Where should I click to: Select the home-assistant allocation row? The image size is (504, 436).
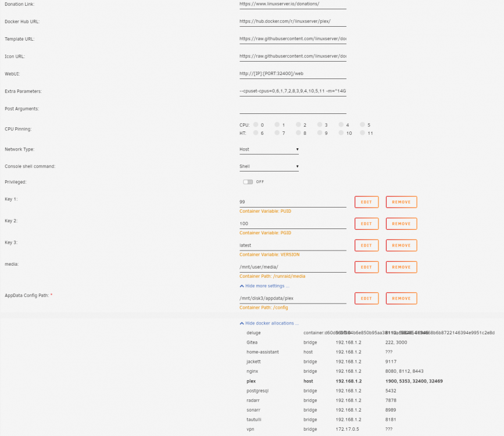tap(320, 352)
